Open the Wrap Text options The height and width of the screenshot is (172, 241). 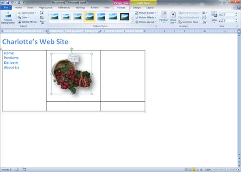pyautogui.click(x=173, y=18)
